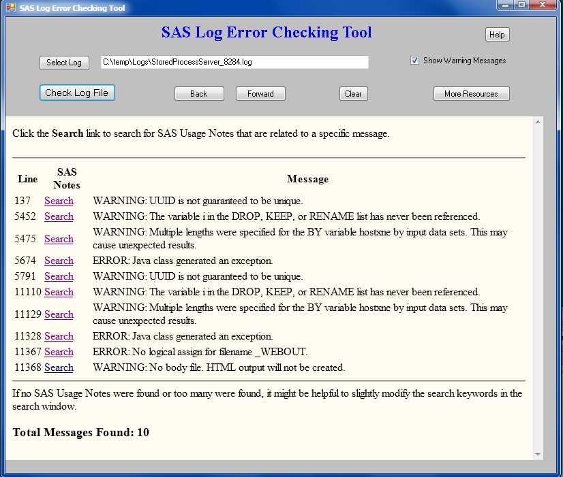Click Search link for line 5475

(59, 239)
